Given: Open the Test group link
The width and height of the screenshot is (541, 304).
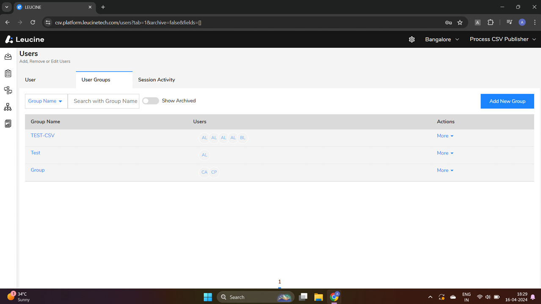Looking at the screenshot, I should [35, 153].
